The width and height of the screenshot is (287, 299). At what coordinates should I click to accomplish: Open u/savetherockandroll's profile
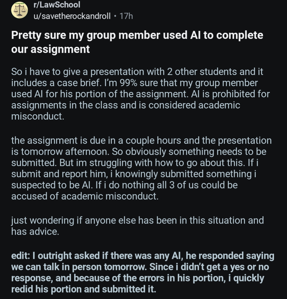tap(72, 16)
